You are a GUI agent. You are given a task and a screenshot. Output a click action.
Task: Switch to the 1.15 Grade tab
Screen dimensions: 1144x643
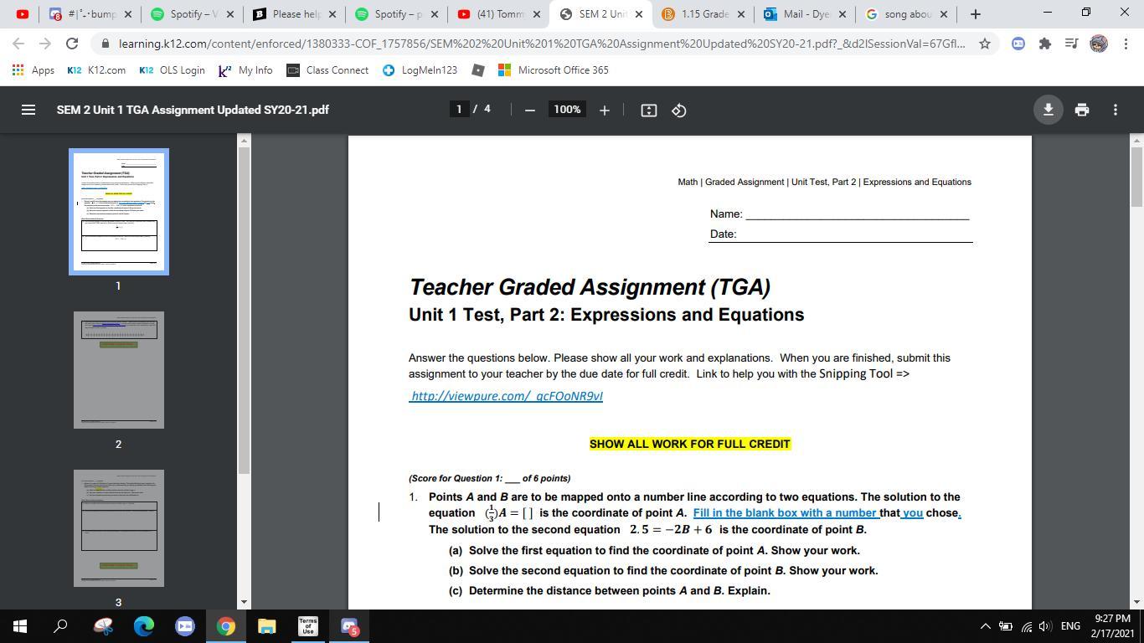click(703, 14)
